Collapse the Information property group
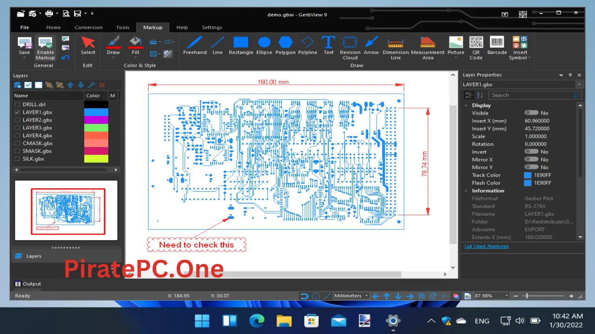The image size is (595, 334). pos(466,191)
